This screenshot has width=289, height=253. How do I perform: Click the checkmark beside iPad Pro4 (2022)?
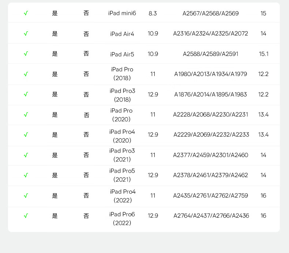[x=26, y=196]
